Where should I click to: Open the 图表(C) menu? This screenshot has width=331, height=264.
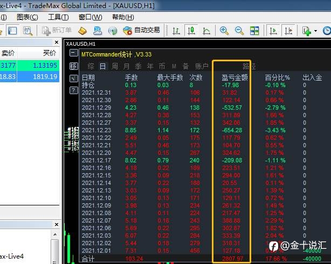pos(27,17)
